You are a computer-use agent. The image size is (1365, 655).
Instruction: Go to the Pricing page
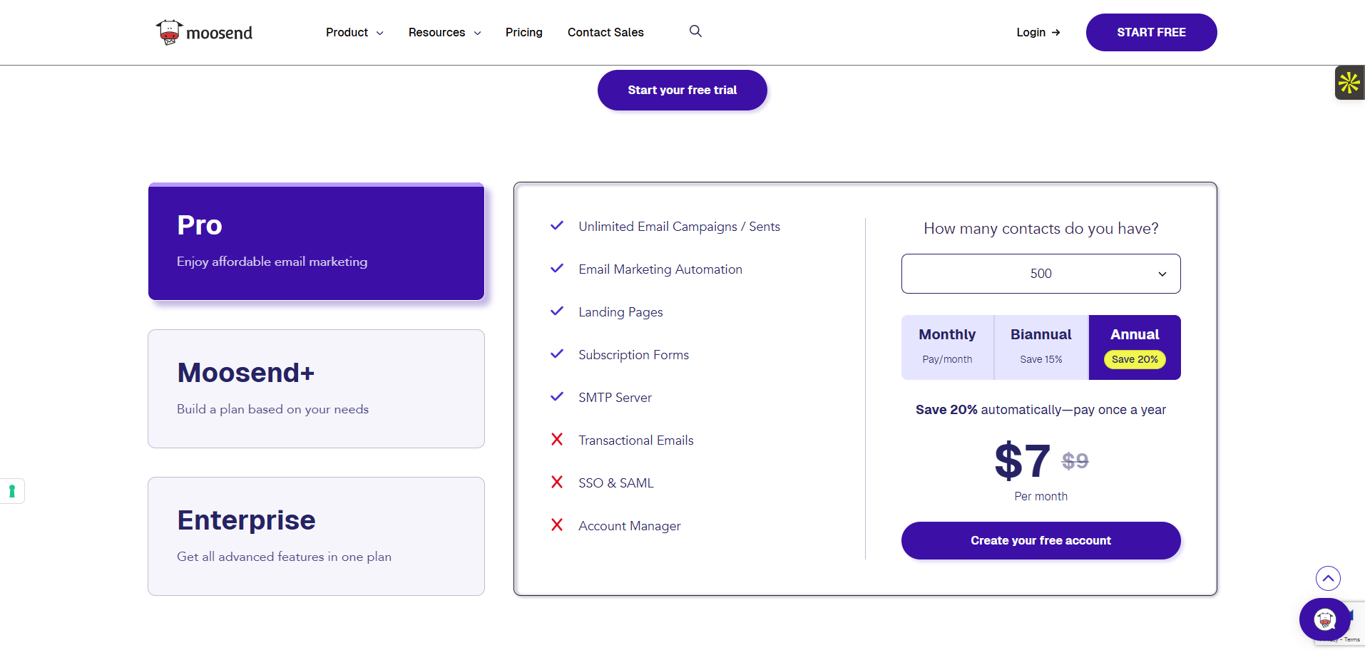[523, 33]
